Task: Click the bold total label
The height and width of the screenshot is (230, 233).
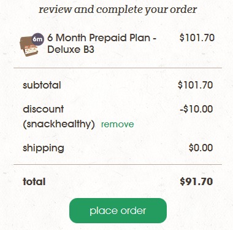Action: [34, 181]
